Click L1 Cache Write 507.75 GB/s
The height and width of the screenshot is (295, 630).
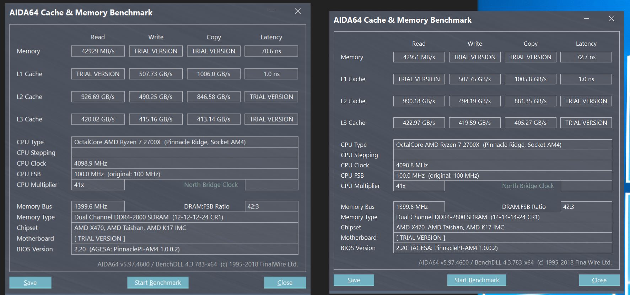(475, 79)
